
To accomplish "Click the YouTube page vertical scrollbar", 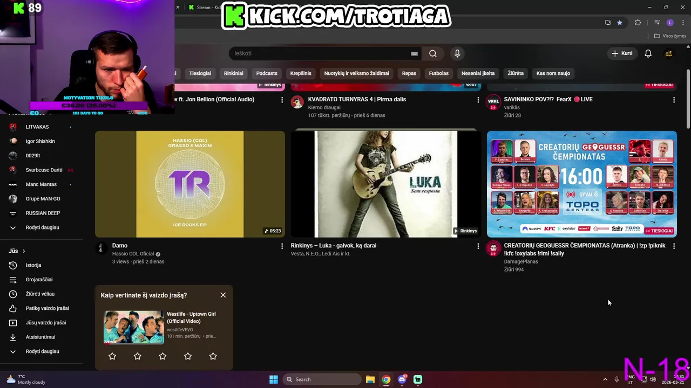I will coord(688,99).
